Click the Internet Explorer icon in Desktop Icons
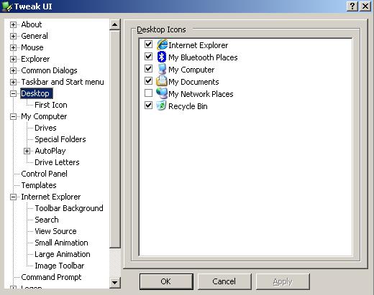This screenshot has width=374, height=295. (162, 45)
